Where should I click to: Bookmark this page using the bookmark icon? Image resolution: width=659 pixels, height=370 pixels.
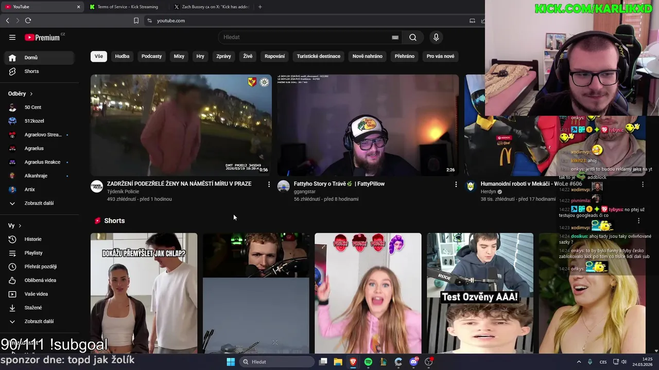point(136,21)
